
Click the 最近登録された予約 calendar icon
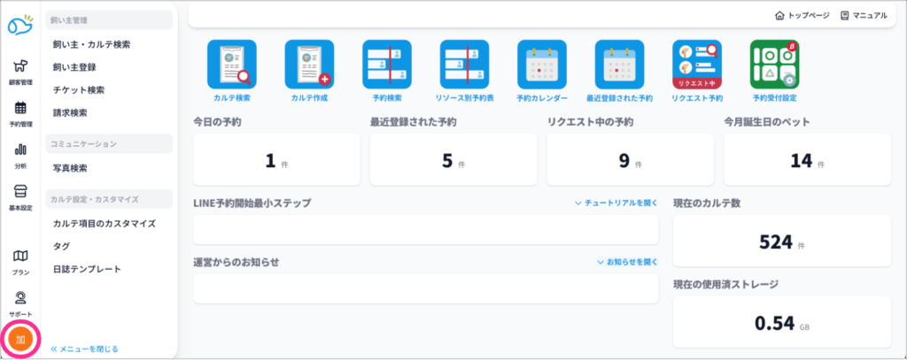pos(619,65)
